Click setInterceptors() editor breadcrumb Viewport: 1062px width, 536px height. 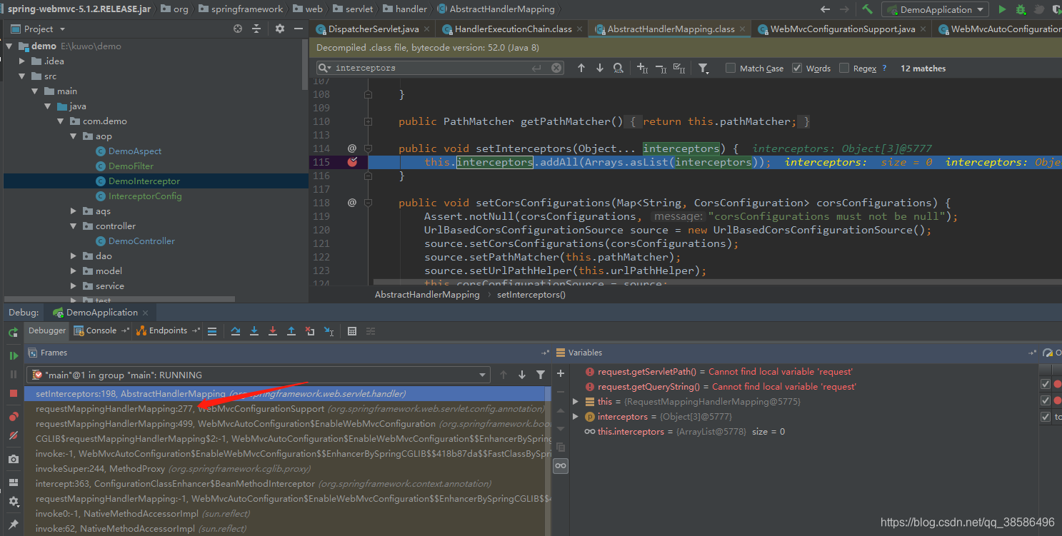(x=531, y=294)
